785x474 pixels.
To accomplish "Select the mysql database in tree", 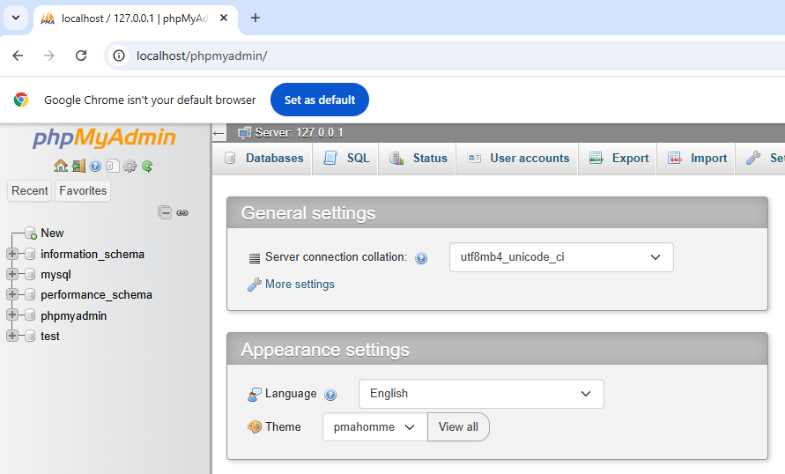I will click(56, 275).
